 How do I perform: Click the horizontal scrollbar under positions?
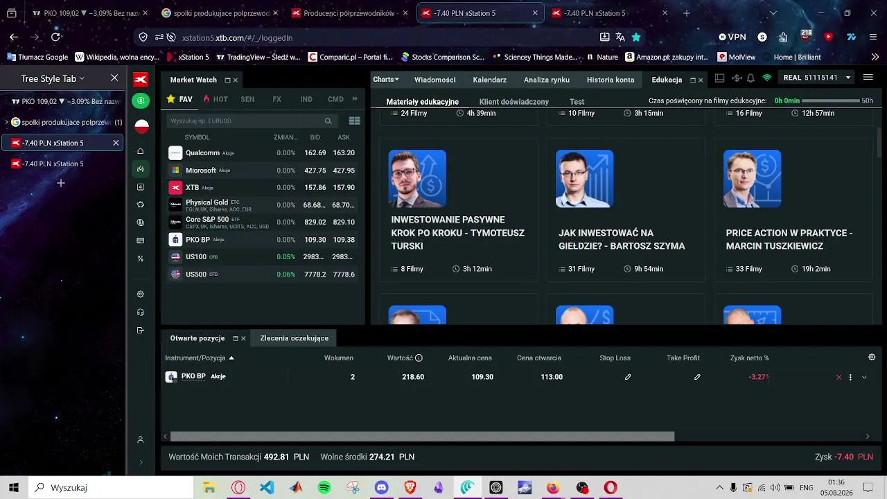[x=422, y=437]
